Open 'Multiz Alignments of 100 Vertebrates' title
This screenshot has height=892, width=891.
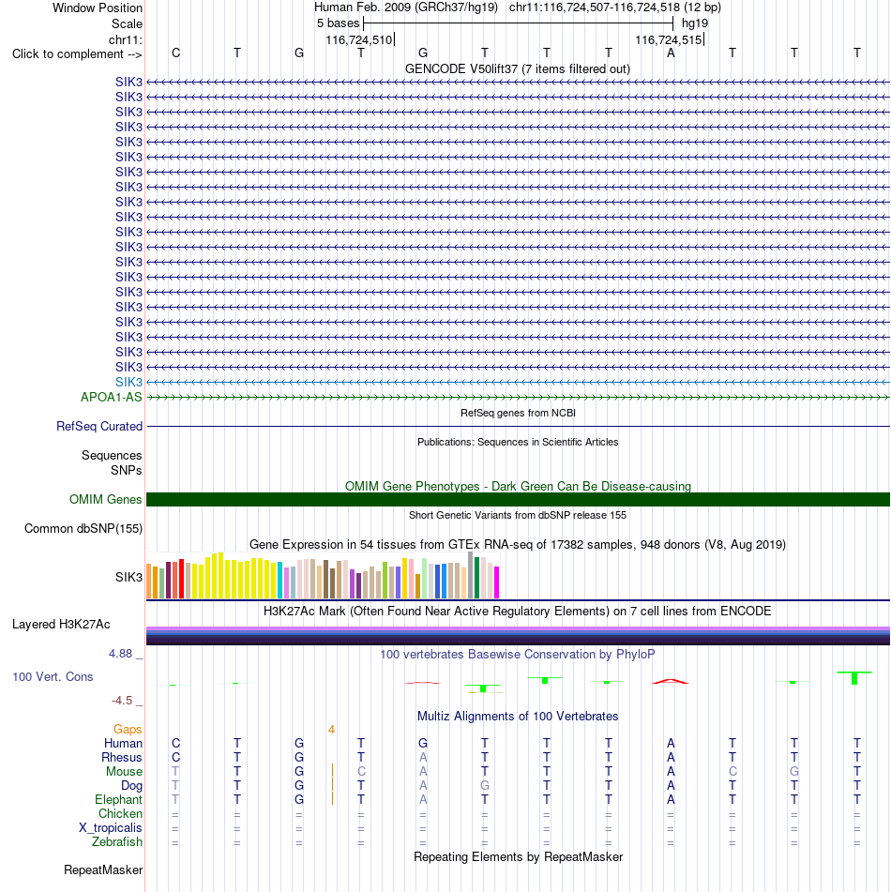click(518, 717)
